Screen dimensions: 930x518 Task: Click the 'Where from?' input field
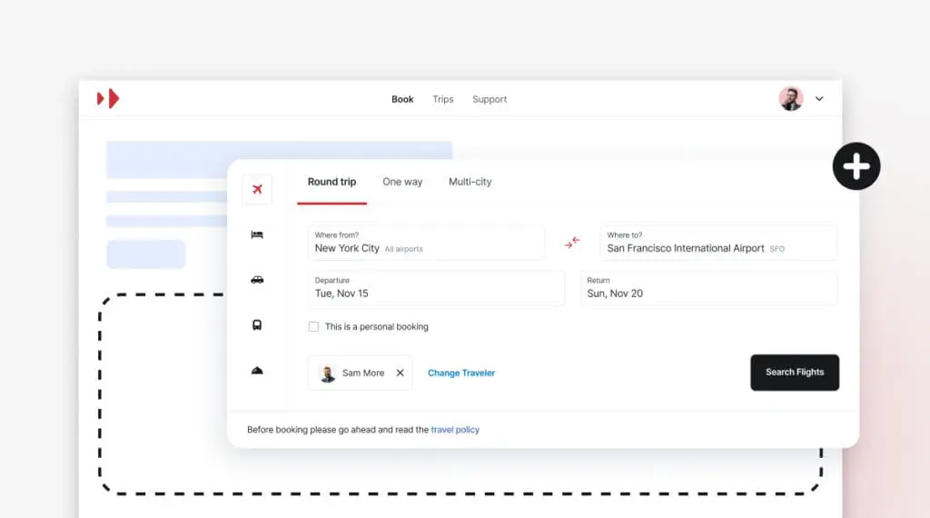point(426,243)
